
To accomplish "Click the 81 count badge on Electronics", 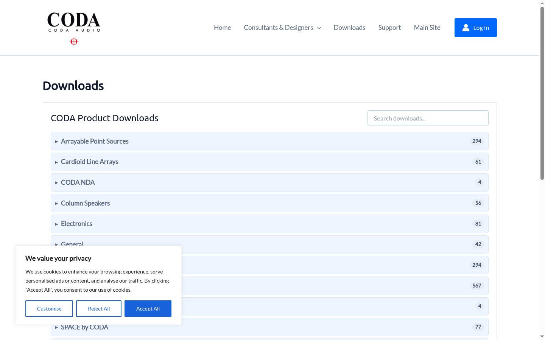I will [478, 224].
